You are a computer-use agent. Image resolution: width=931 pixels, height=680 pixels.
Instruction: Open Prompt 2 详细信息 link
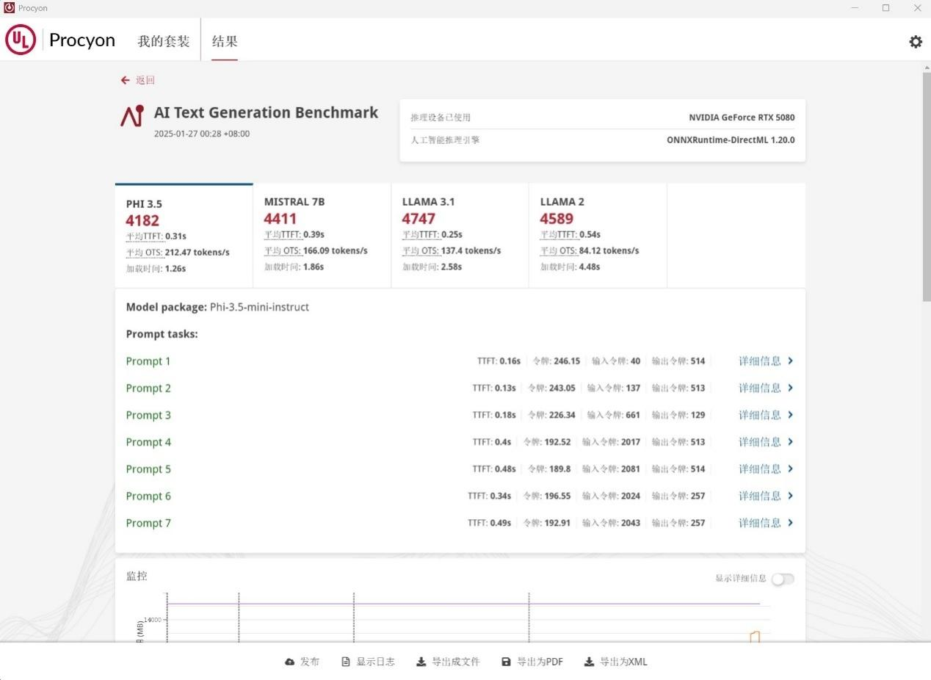(x=760, y=388)
